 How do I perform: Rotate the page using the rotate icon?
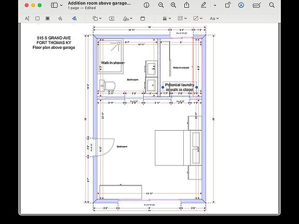coord(228,5)
